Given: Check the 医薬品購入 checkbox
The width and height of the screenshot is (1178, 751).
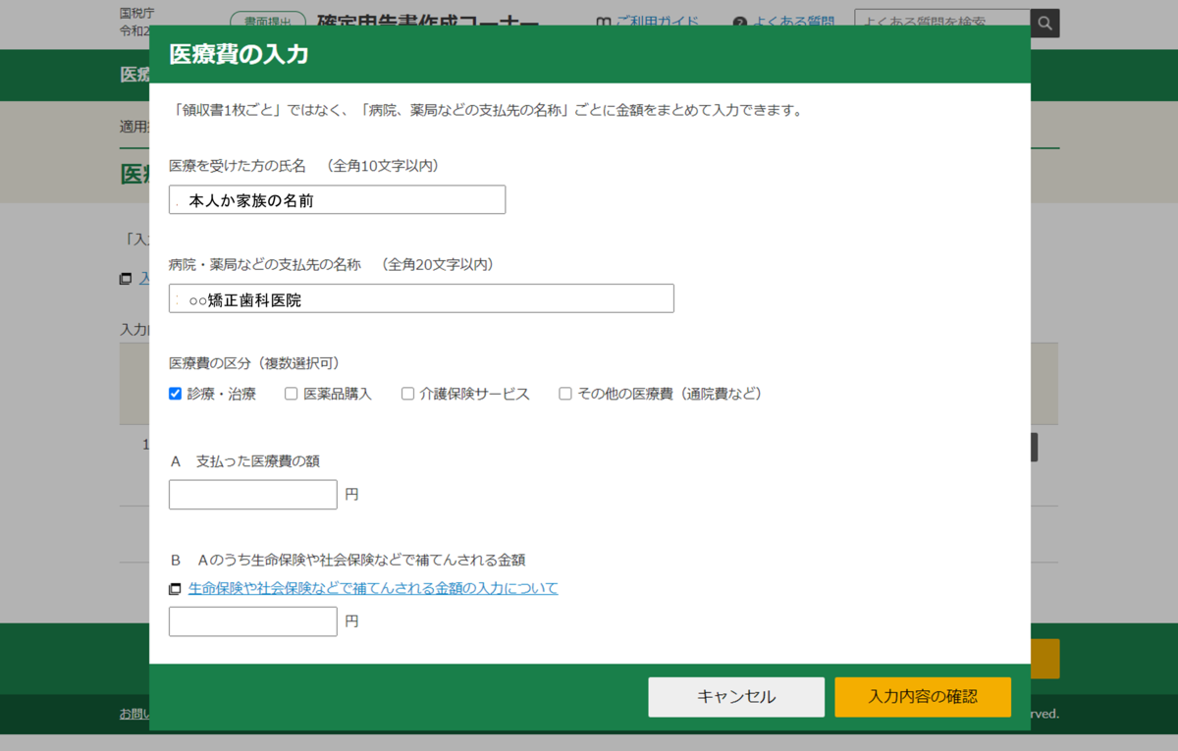Looking at the screenshot, I should click(x=291, y=393).
